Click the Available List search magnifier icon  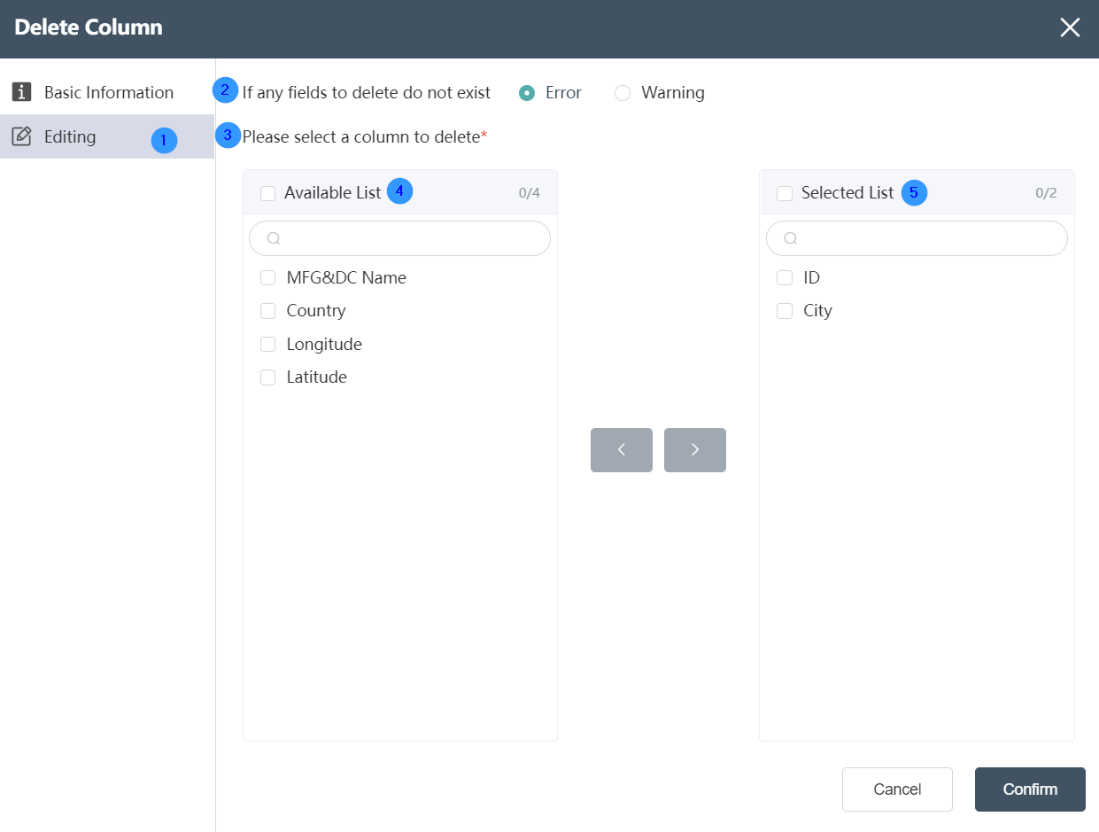[274, 238]
